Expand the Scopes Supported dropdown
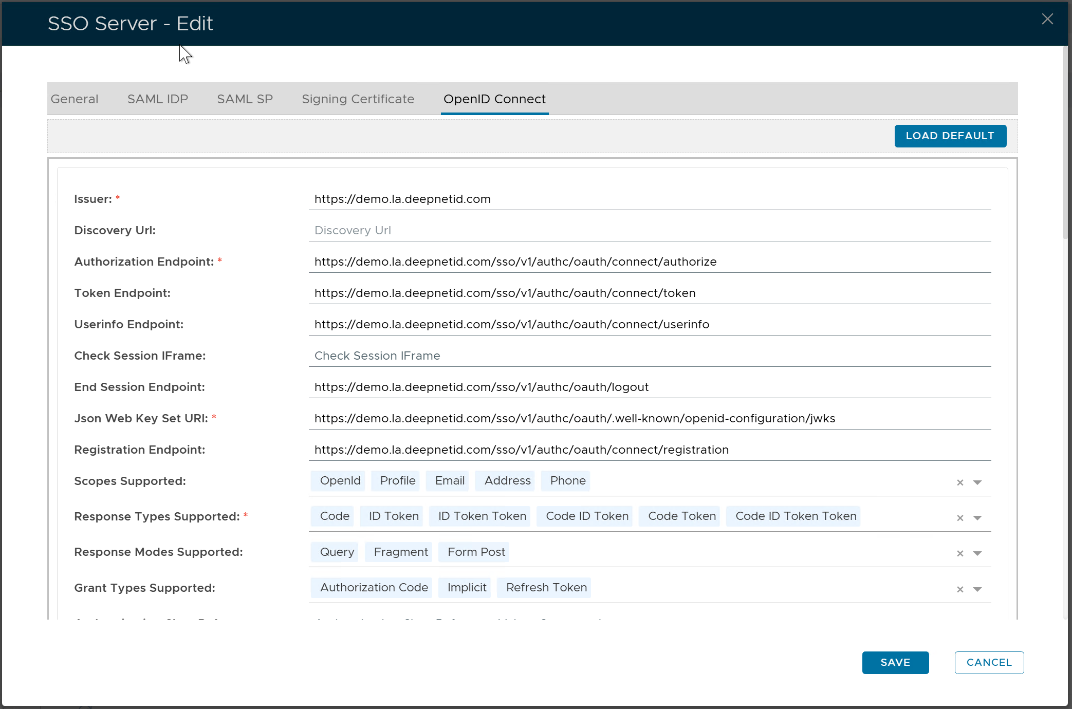 click(977, 482)
